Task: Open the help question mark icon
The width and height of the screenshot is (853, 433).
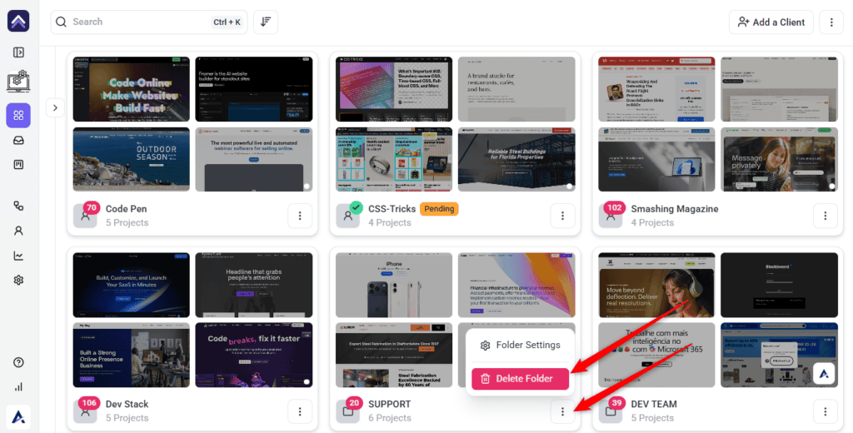Action: click(x=18, y=362)
